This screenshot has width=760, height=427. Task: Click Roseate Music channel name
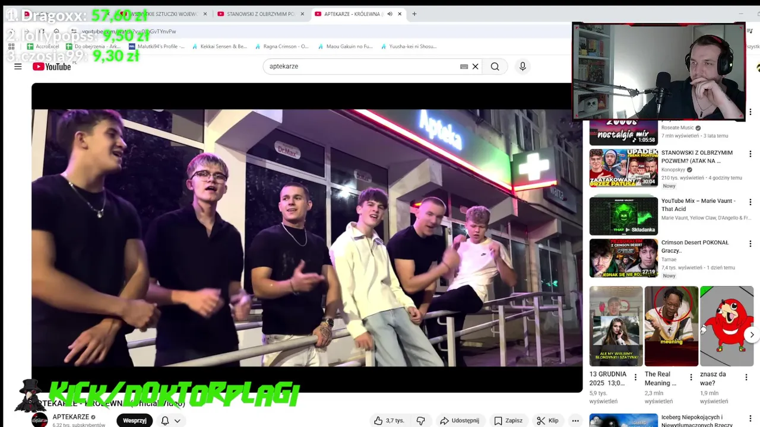[x=677, y=128]
